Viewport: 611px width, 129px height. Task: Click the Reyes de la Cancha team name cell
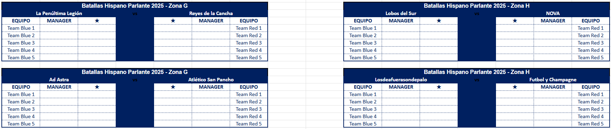pos(211,13)
